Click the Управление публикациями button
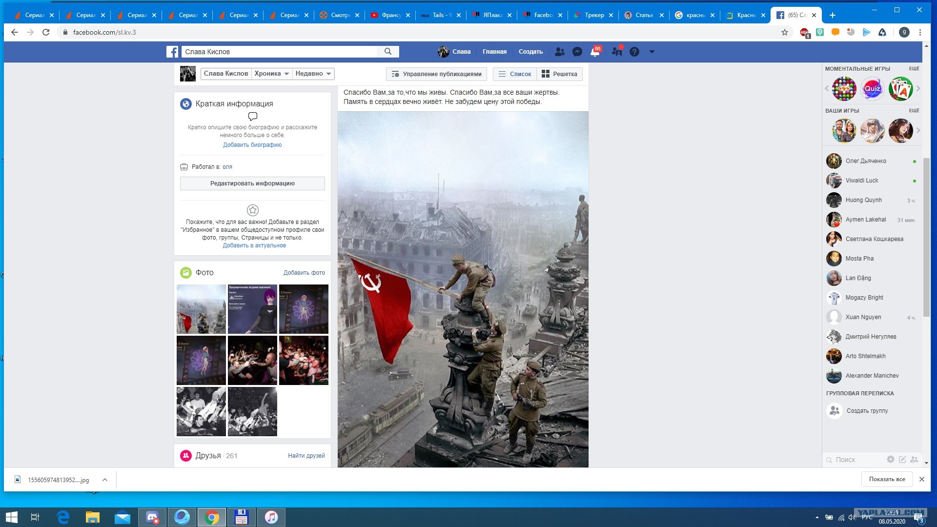Image resolution: width=937 pixels, height=527 pixels. click(x=436, y=74)
